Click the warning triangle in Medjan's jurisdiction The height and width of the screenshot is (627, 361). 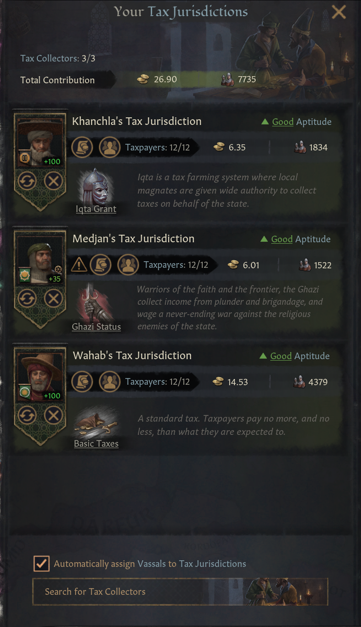point(78,265)
